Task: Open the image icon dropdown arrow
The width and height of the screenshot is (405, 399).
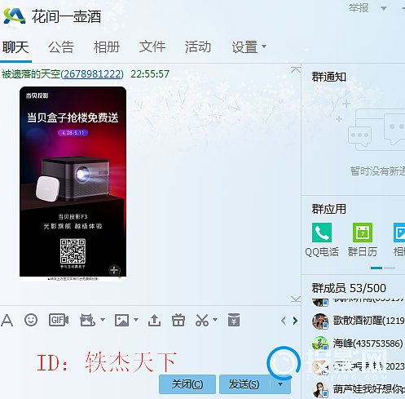Action: pos(136,320)
